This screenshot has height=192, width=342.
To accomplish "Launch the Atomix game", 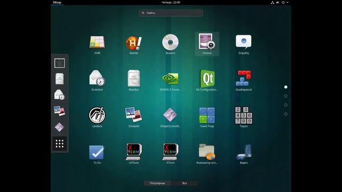I will tap(134, 44).
